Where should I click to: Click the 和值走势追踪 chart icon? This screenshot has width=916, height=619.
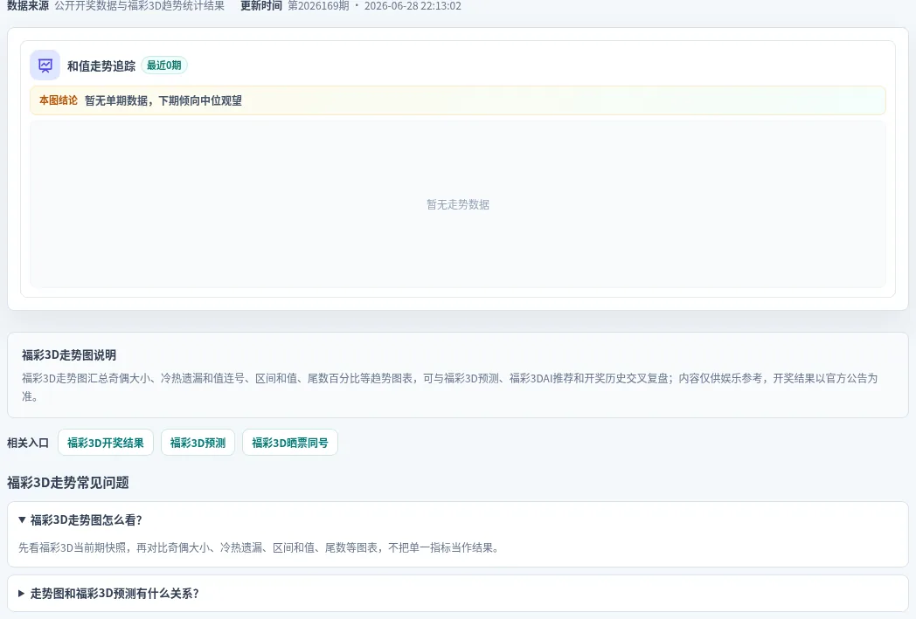(x=45, y=65)
